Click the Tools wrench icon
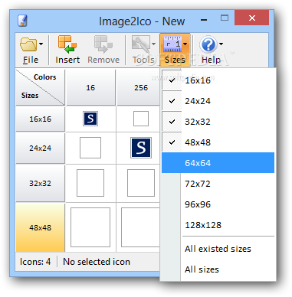 click(x=140, y=44)
